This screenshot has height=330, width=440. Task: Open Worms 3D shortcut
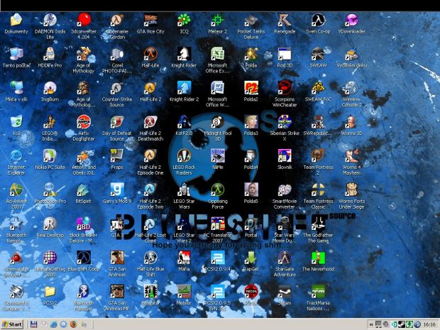coord(351,122)
